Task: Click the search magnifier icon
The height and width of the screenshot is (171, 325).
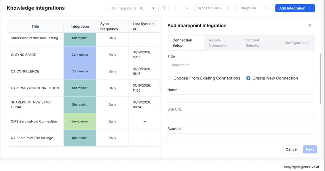Action: coord(187,8)
